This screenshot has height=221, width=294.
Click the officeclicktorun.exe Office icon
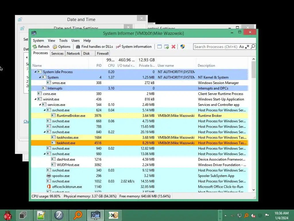tap(49, 186)
